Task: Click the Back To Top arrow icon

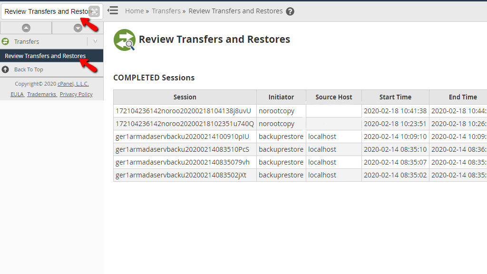Action: click(5, 69)
